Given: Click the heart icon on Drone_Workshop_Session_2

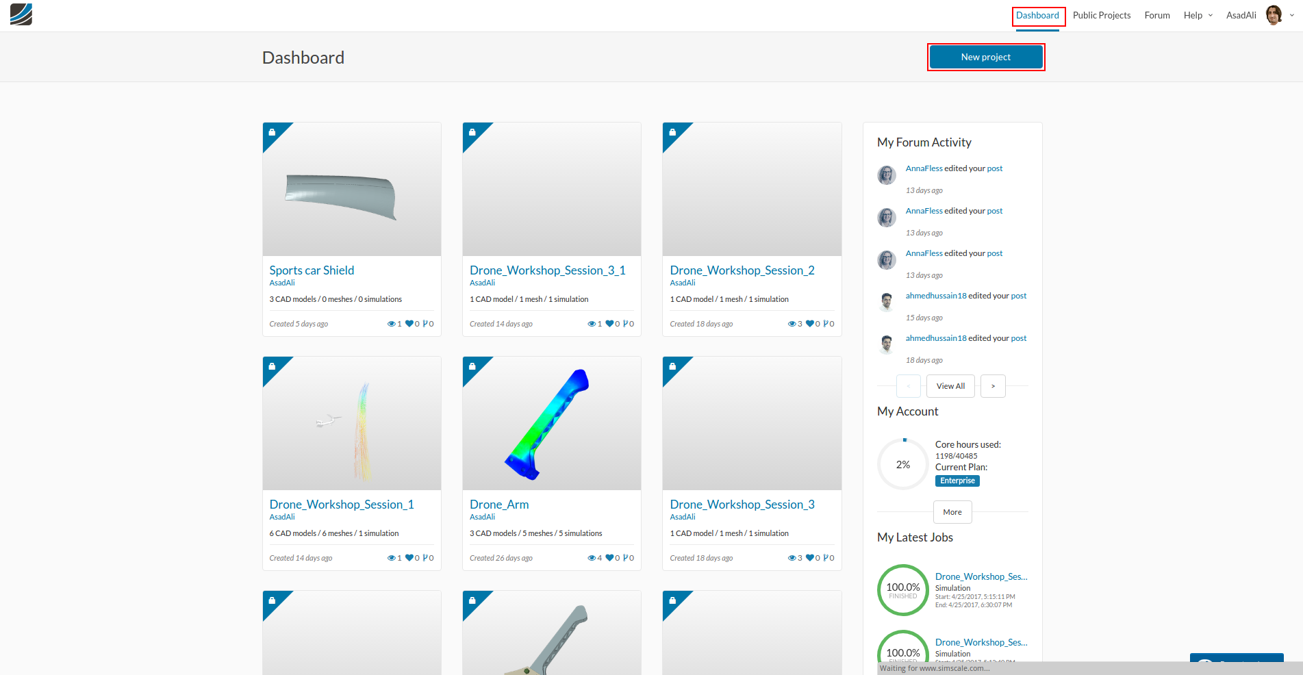Looking at the screenshot, I should tap(810, 324).
